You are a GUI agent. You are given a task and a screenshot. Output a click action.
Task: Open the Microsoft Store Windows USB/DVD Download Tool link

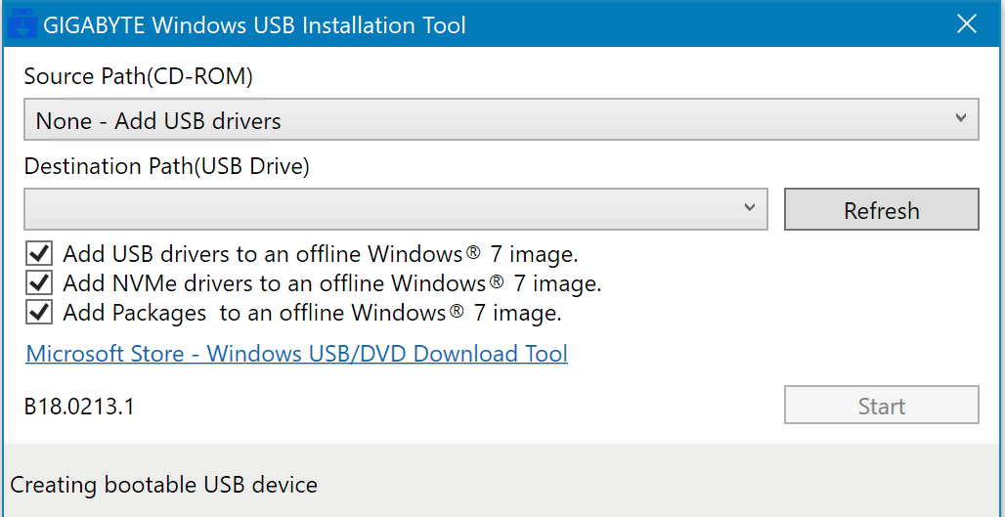[x=296, y=353]
